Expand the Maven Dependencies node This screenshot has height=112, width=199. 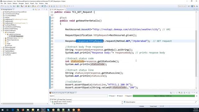coord(4,40)
